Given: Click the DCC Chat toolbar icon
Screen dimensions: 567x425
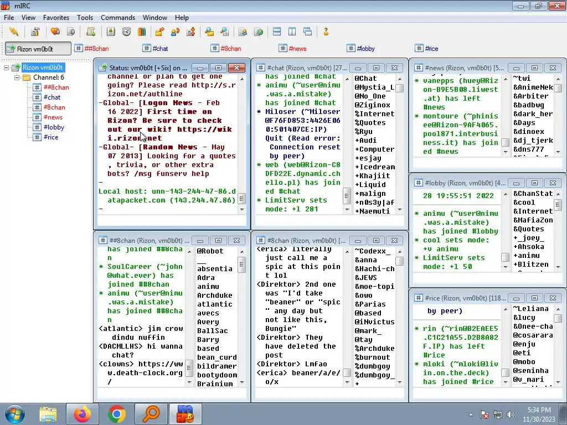Looking at the screenshot, I should (176, 32).
